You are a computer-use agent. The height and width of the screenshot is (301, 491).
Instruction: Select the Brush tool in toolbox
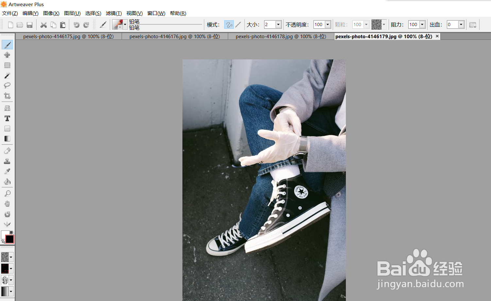[x=7, y=45]
